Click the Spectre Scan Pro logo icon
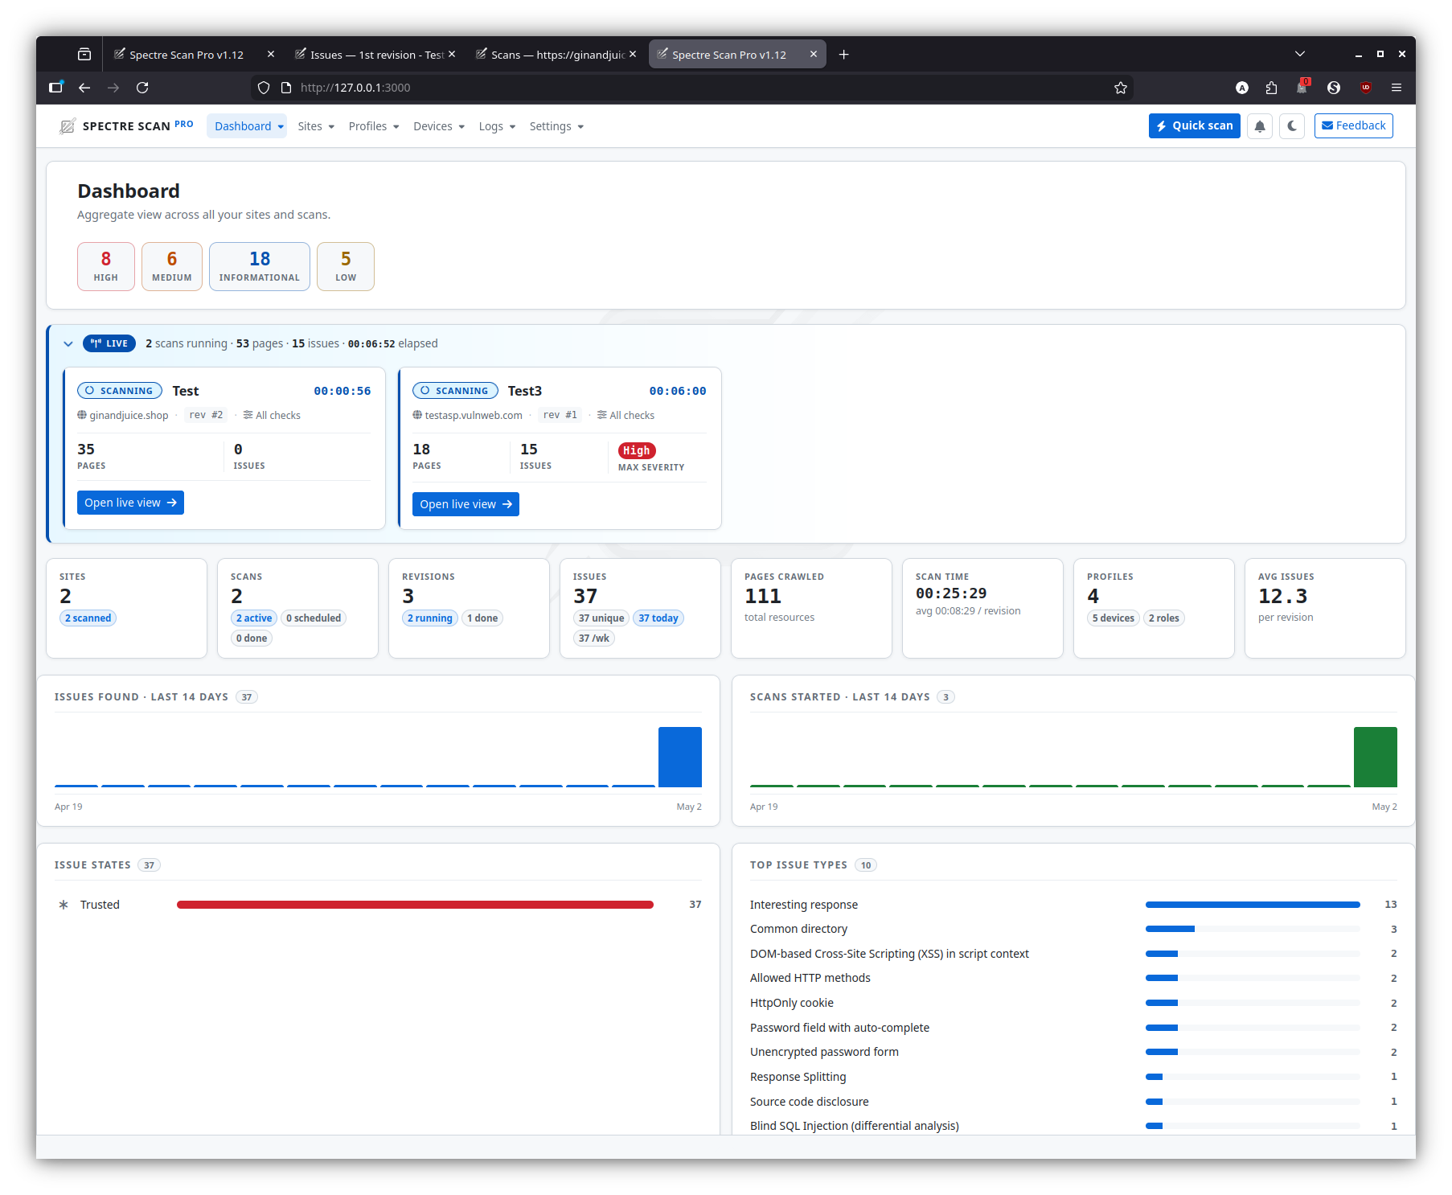The height and width of the screenshot is (1195, 1452). [x=68, y=126]
